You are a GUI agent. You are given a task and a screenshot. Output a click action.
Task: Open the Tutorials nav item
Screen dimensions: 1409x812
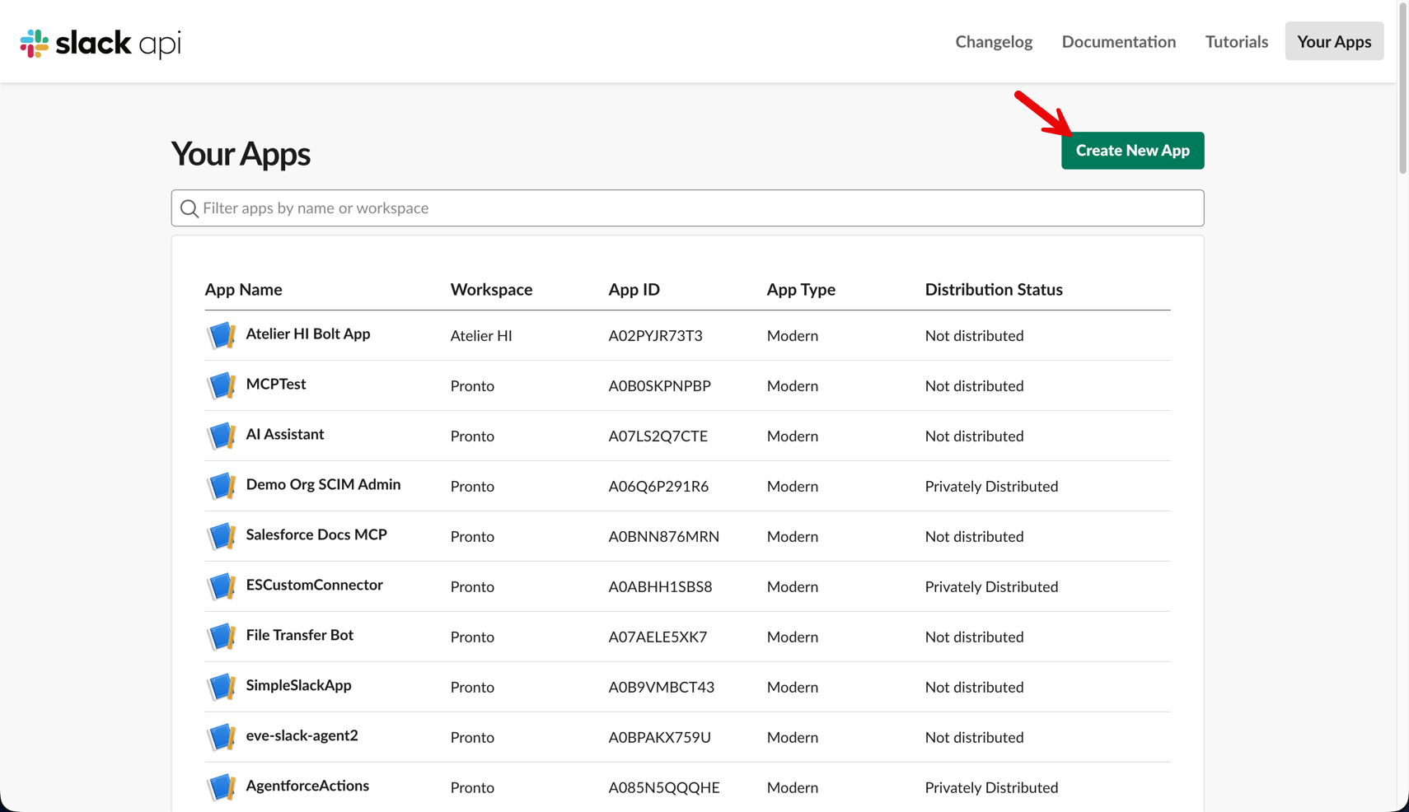click(1237, 41)
